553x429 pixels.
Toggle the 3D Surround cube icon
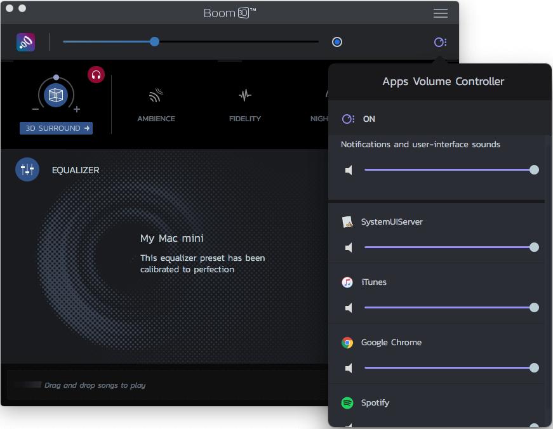coord(56,95)
